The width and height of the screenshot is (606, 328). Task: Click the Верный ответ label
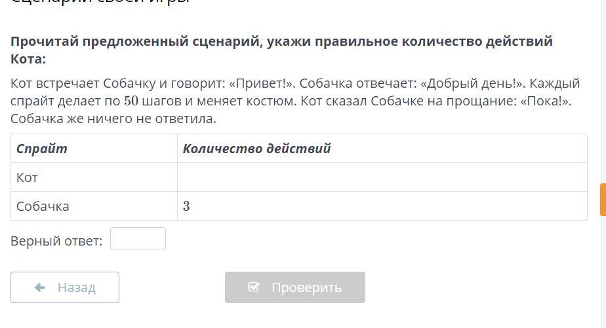[56, 241]
